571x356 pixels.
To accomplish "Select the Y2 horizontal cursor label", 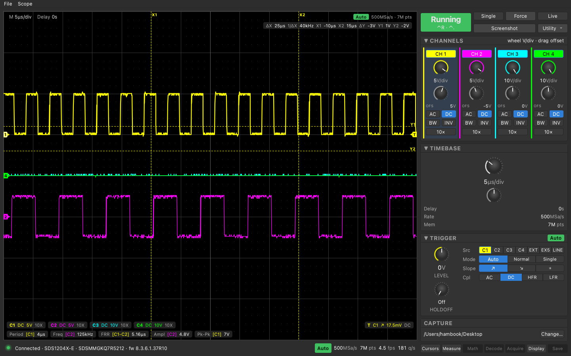I will (x=412, y=149).
